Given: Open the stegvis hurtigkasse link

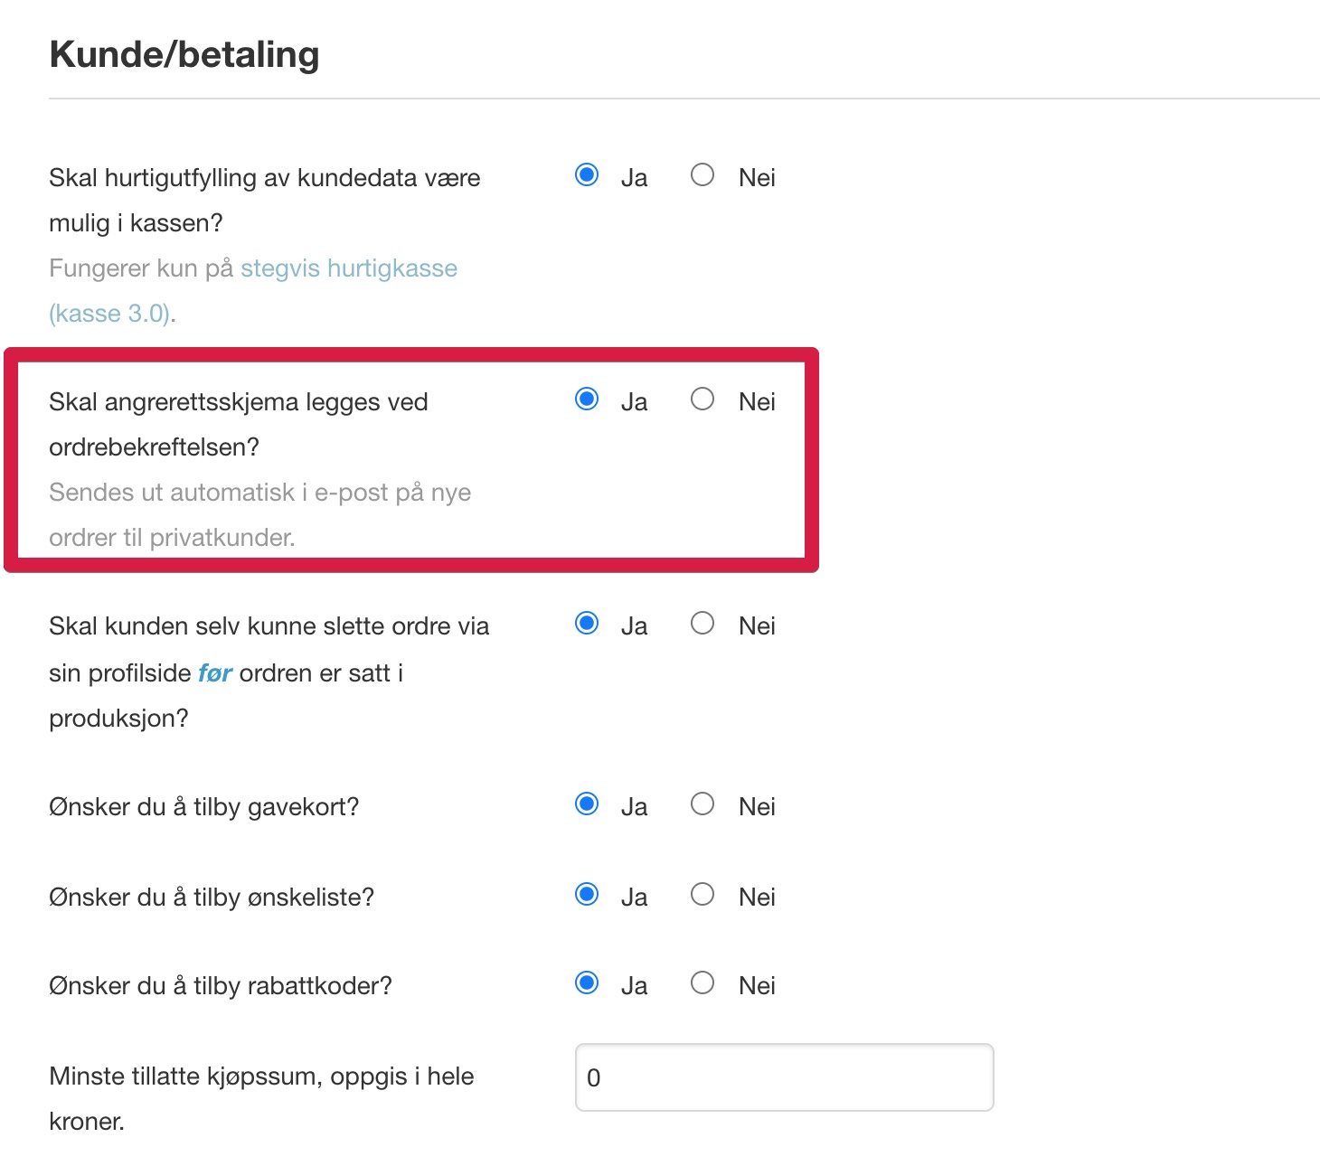Looking at the screenshot, I should pos(349,268).
